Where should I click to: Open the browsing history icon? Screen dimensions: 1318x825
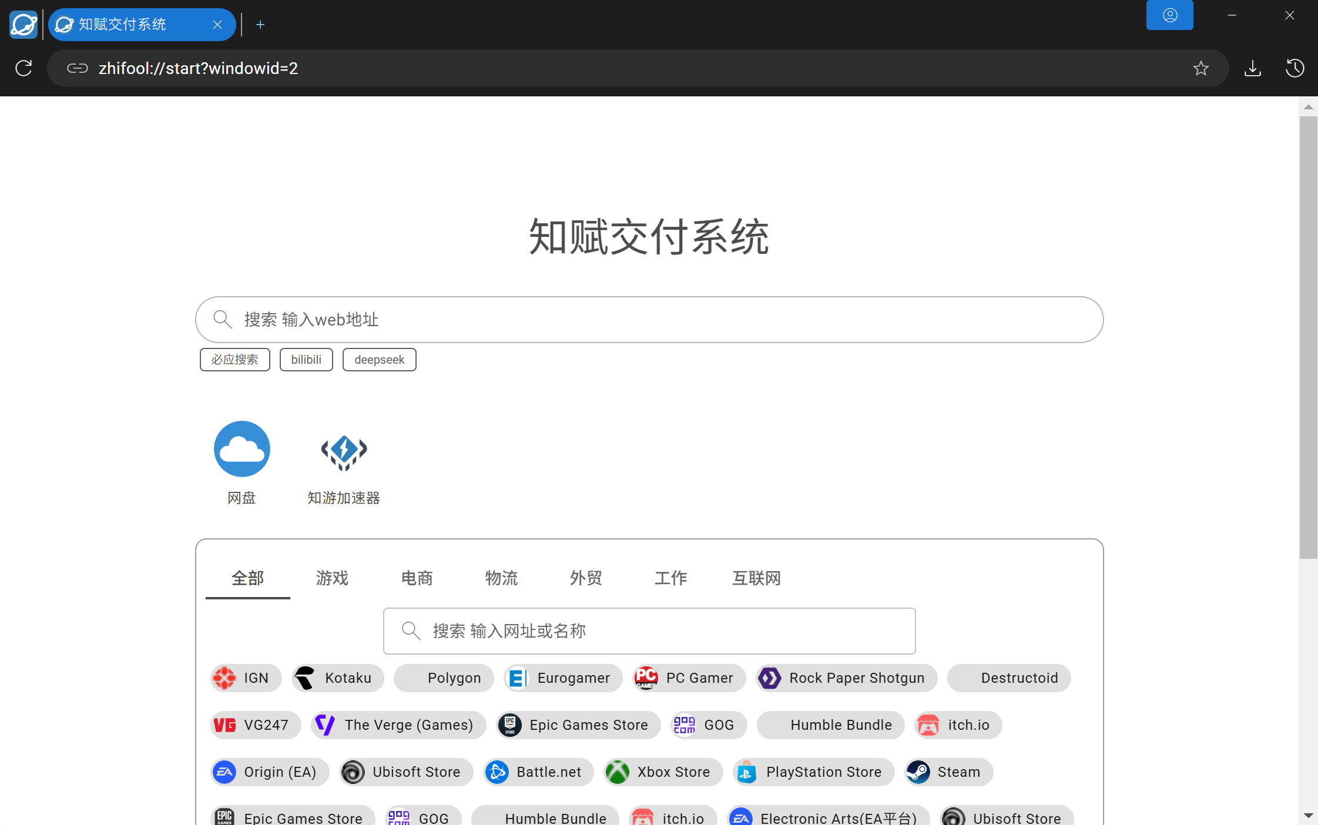1295,68
